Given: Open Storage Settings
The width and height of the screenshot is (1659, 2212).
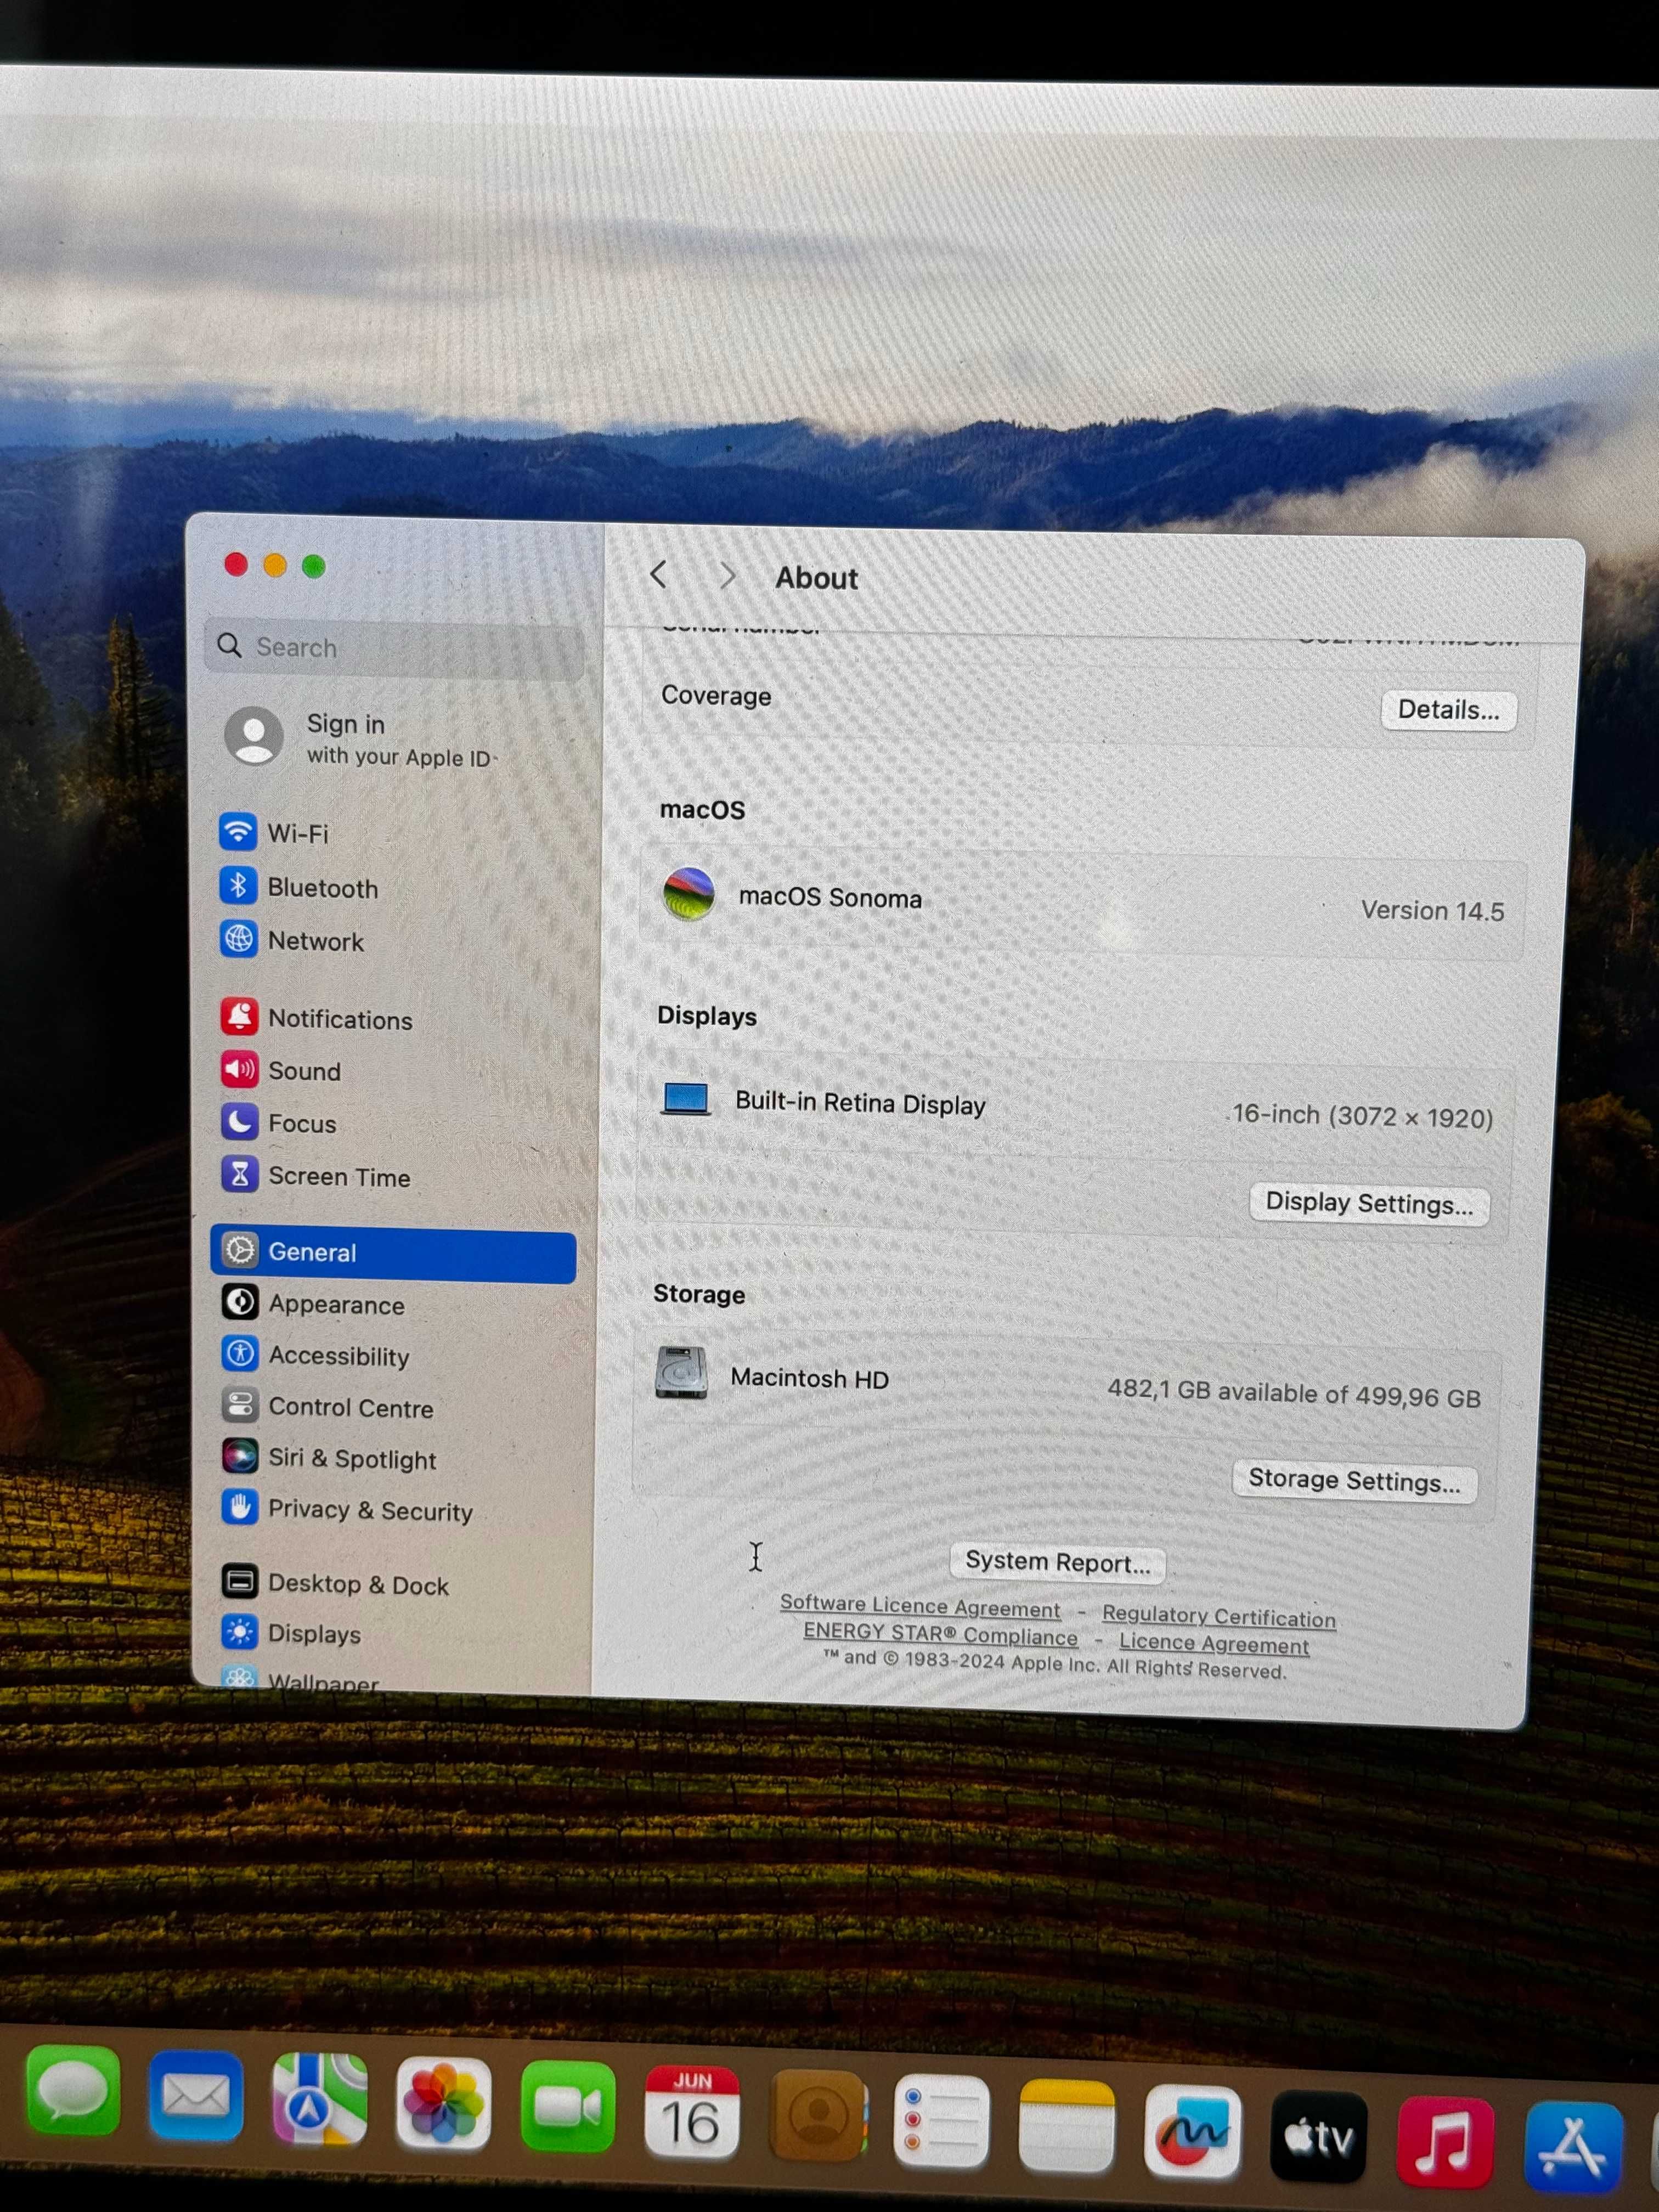Looking at the screenshot, I should point(1354,1480).
